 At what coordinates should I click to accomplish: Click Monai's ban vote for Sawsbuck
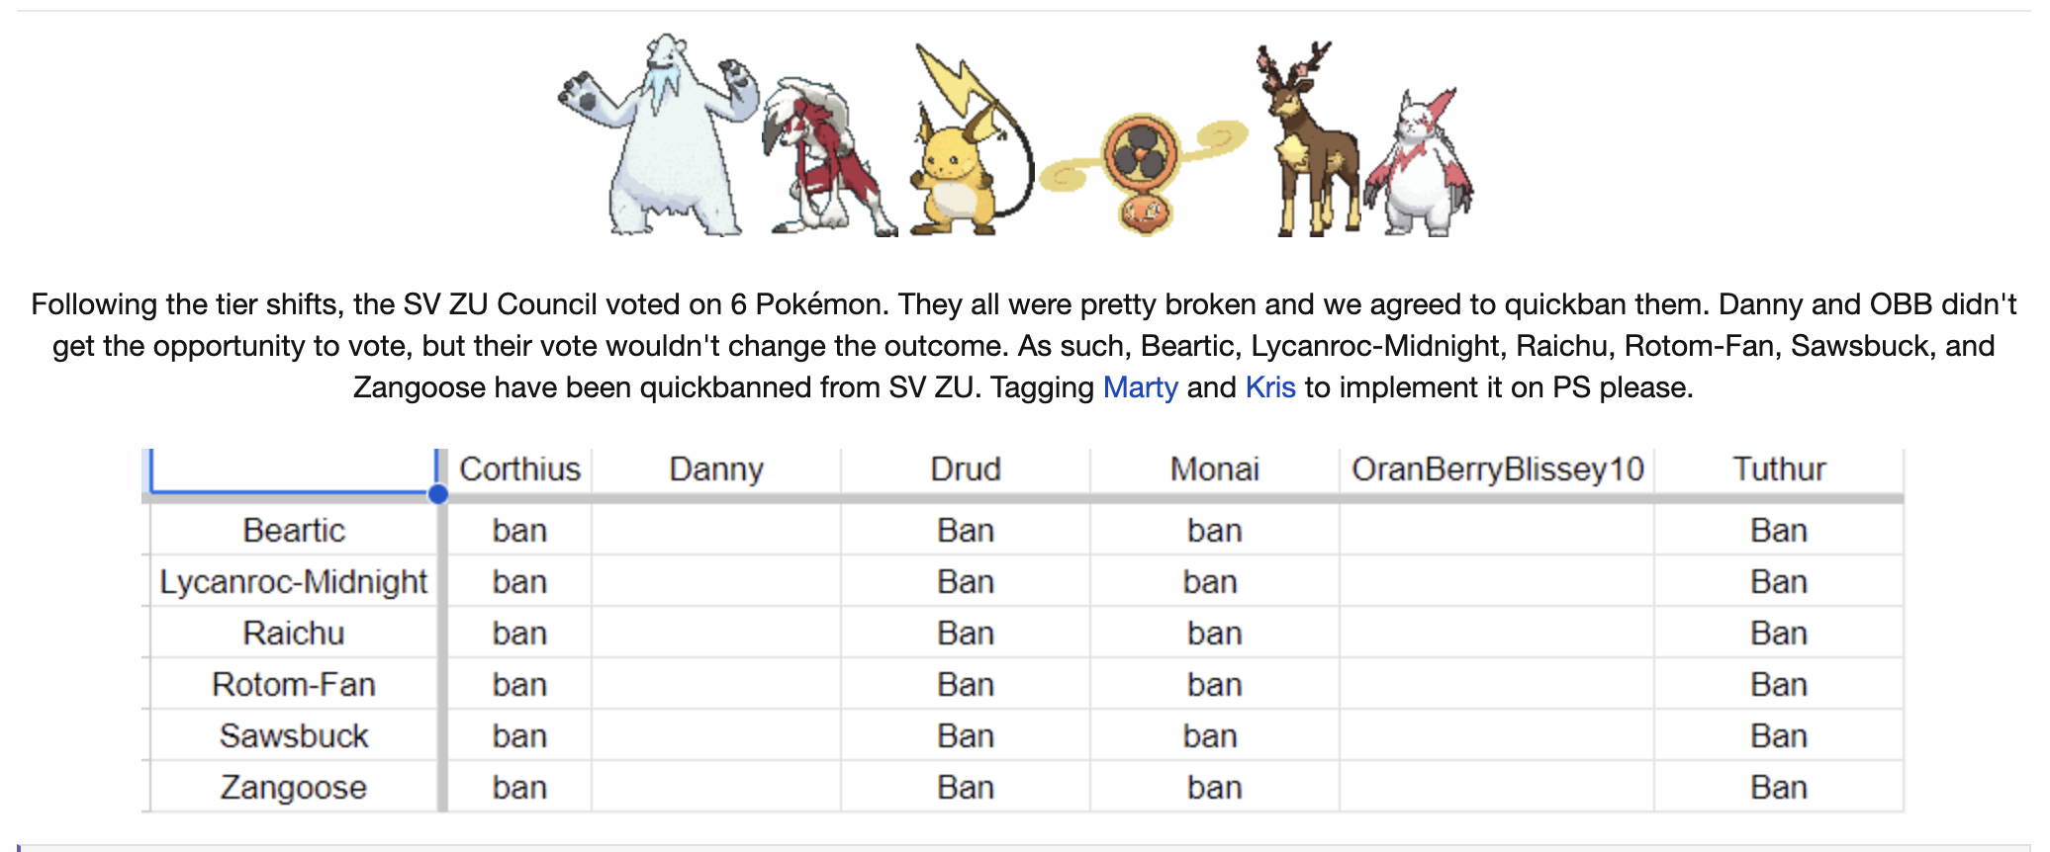1211,736
